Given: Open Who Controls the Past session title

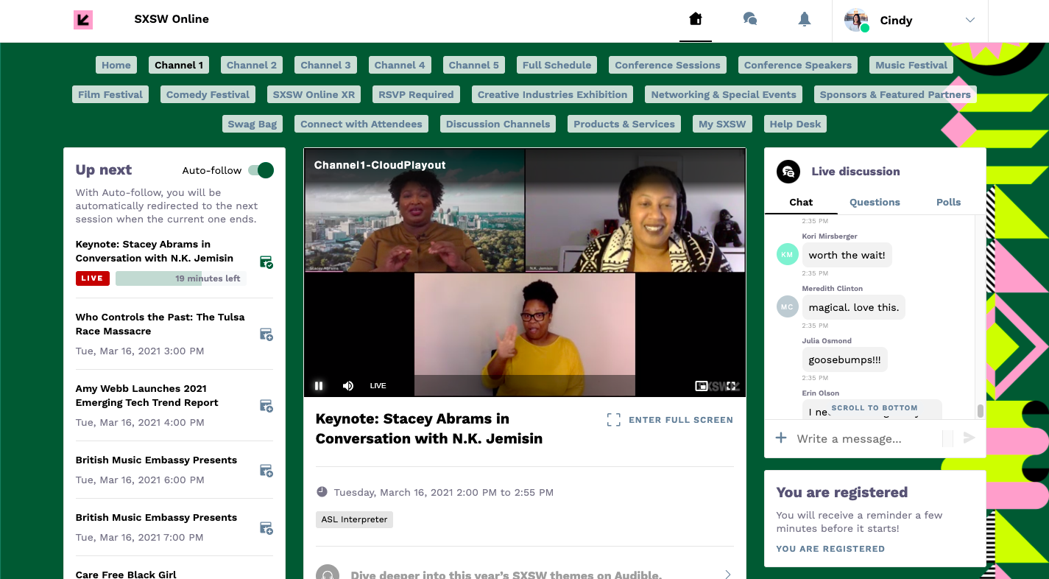Looking at the screenshot, I should pos(160,324).
